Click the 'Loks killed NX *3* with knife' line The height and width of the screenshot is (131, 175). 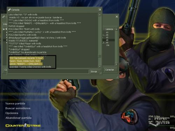(23, 15)
